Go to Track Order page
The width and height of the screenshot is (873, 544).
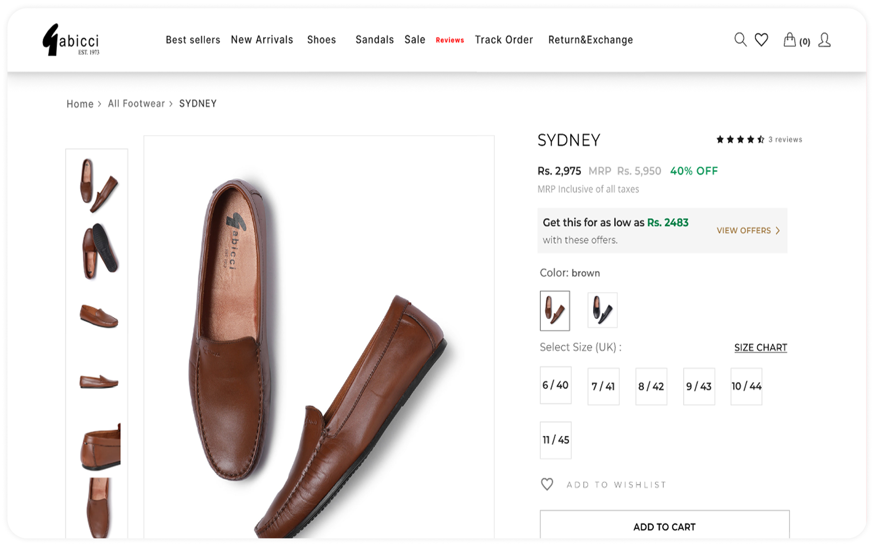(x=504, y=40)
